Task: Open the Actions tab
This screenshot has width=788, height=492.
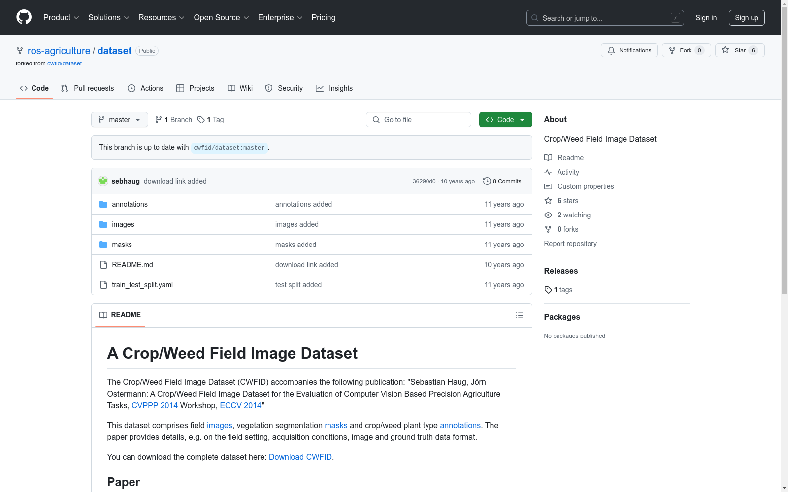Action: click(x=145, y=88)
